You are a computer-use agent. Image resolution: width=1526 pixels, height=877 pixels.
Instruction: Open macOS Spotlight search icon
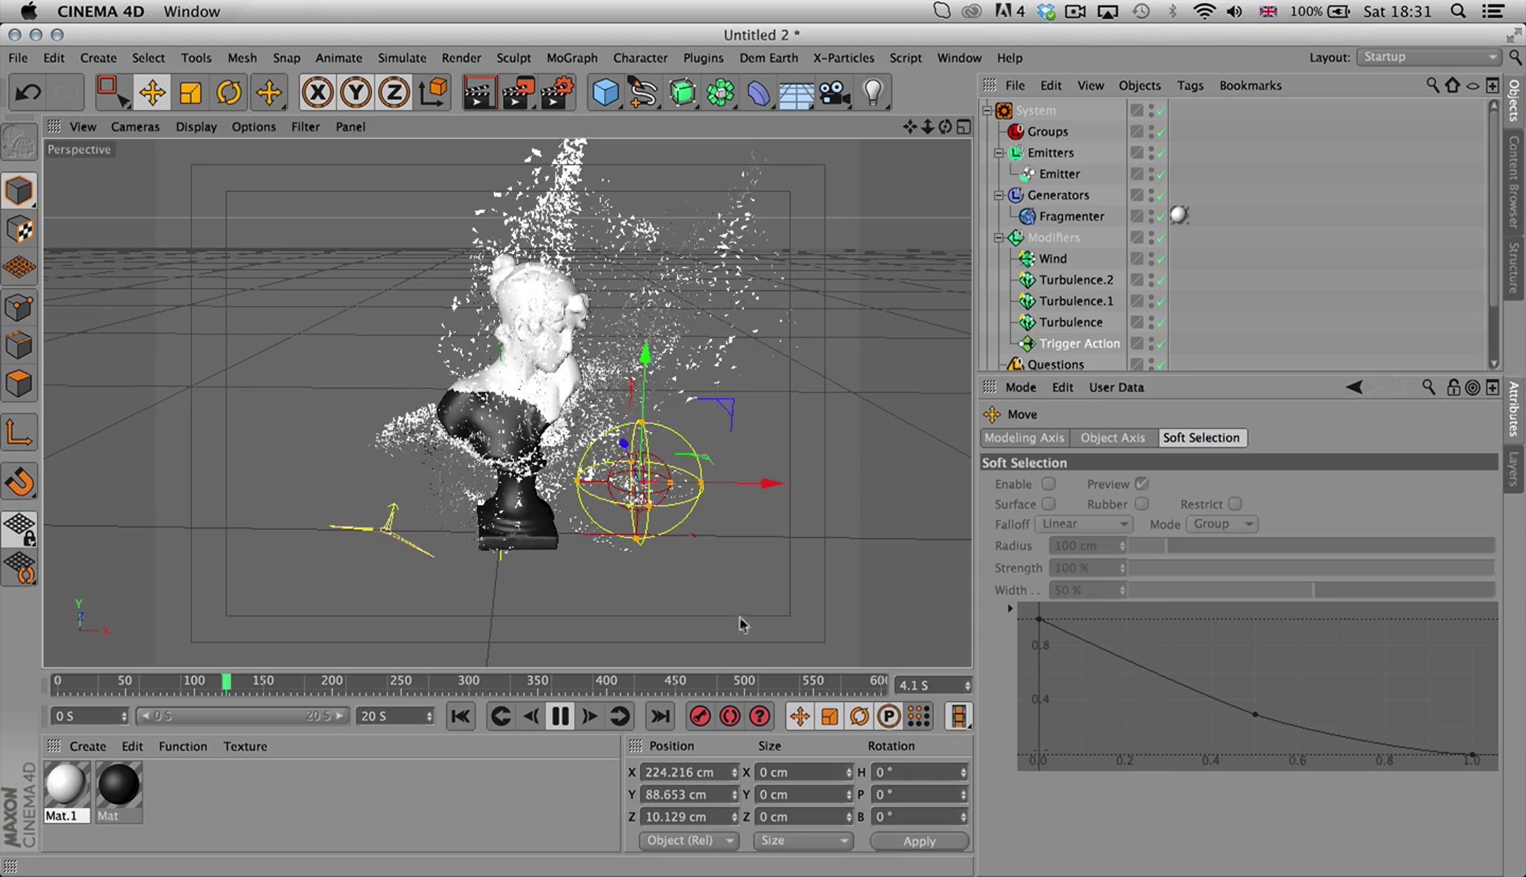click(x=1458, y=11)
